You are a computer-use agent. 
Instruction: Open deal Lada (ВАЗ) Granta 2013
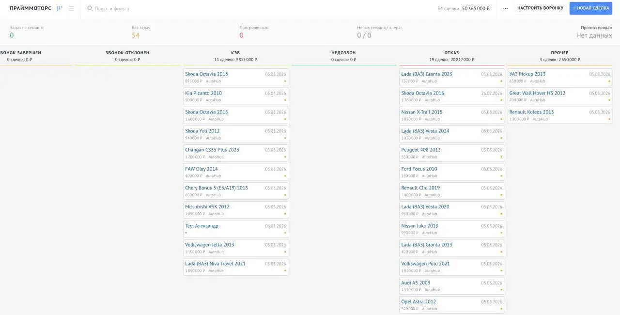(x=427, y=245)
